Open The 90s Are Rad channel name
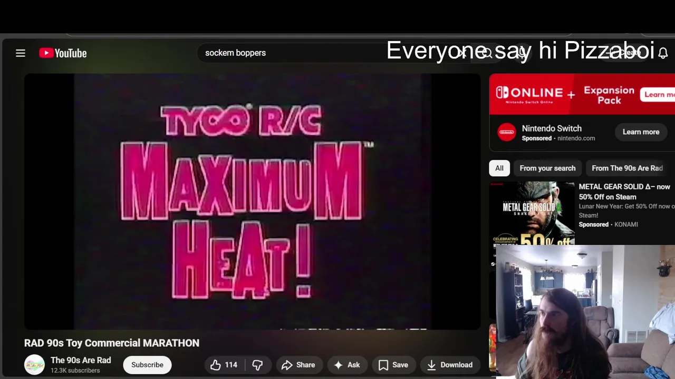The height and width of the screenshot is (379, 675). click(x=81, y=361)
